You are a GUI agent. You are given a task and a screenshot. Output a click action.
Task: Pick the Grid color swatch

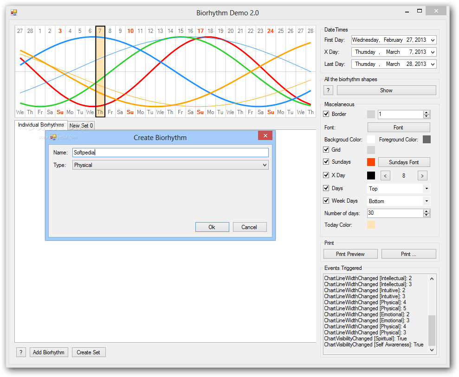[371, 150]
